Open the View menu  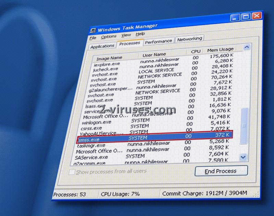coord(126,35)
